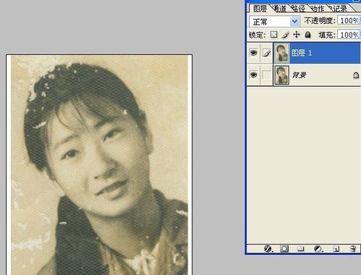
Task: Click the lock icon on the 背景 layer
Action: 356,75
